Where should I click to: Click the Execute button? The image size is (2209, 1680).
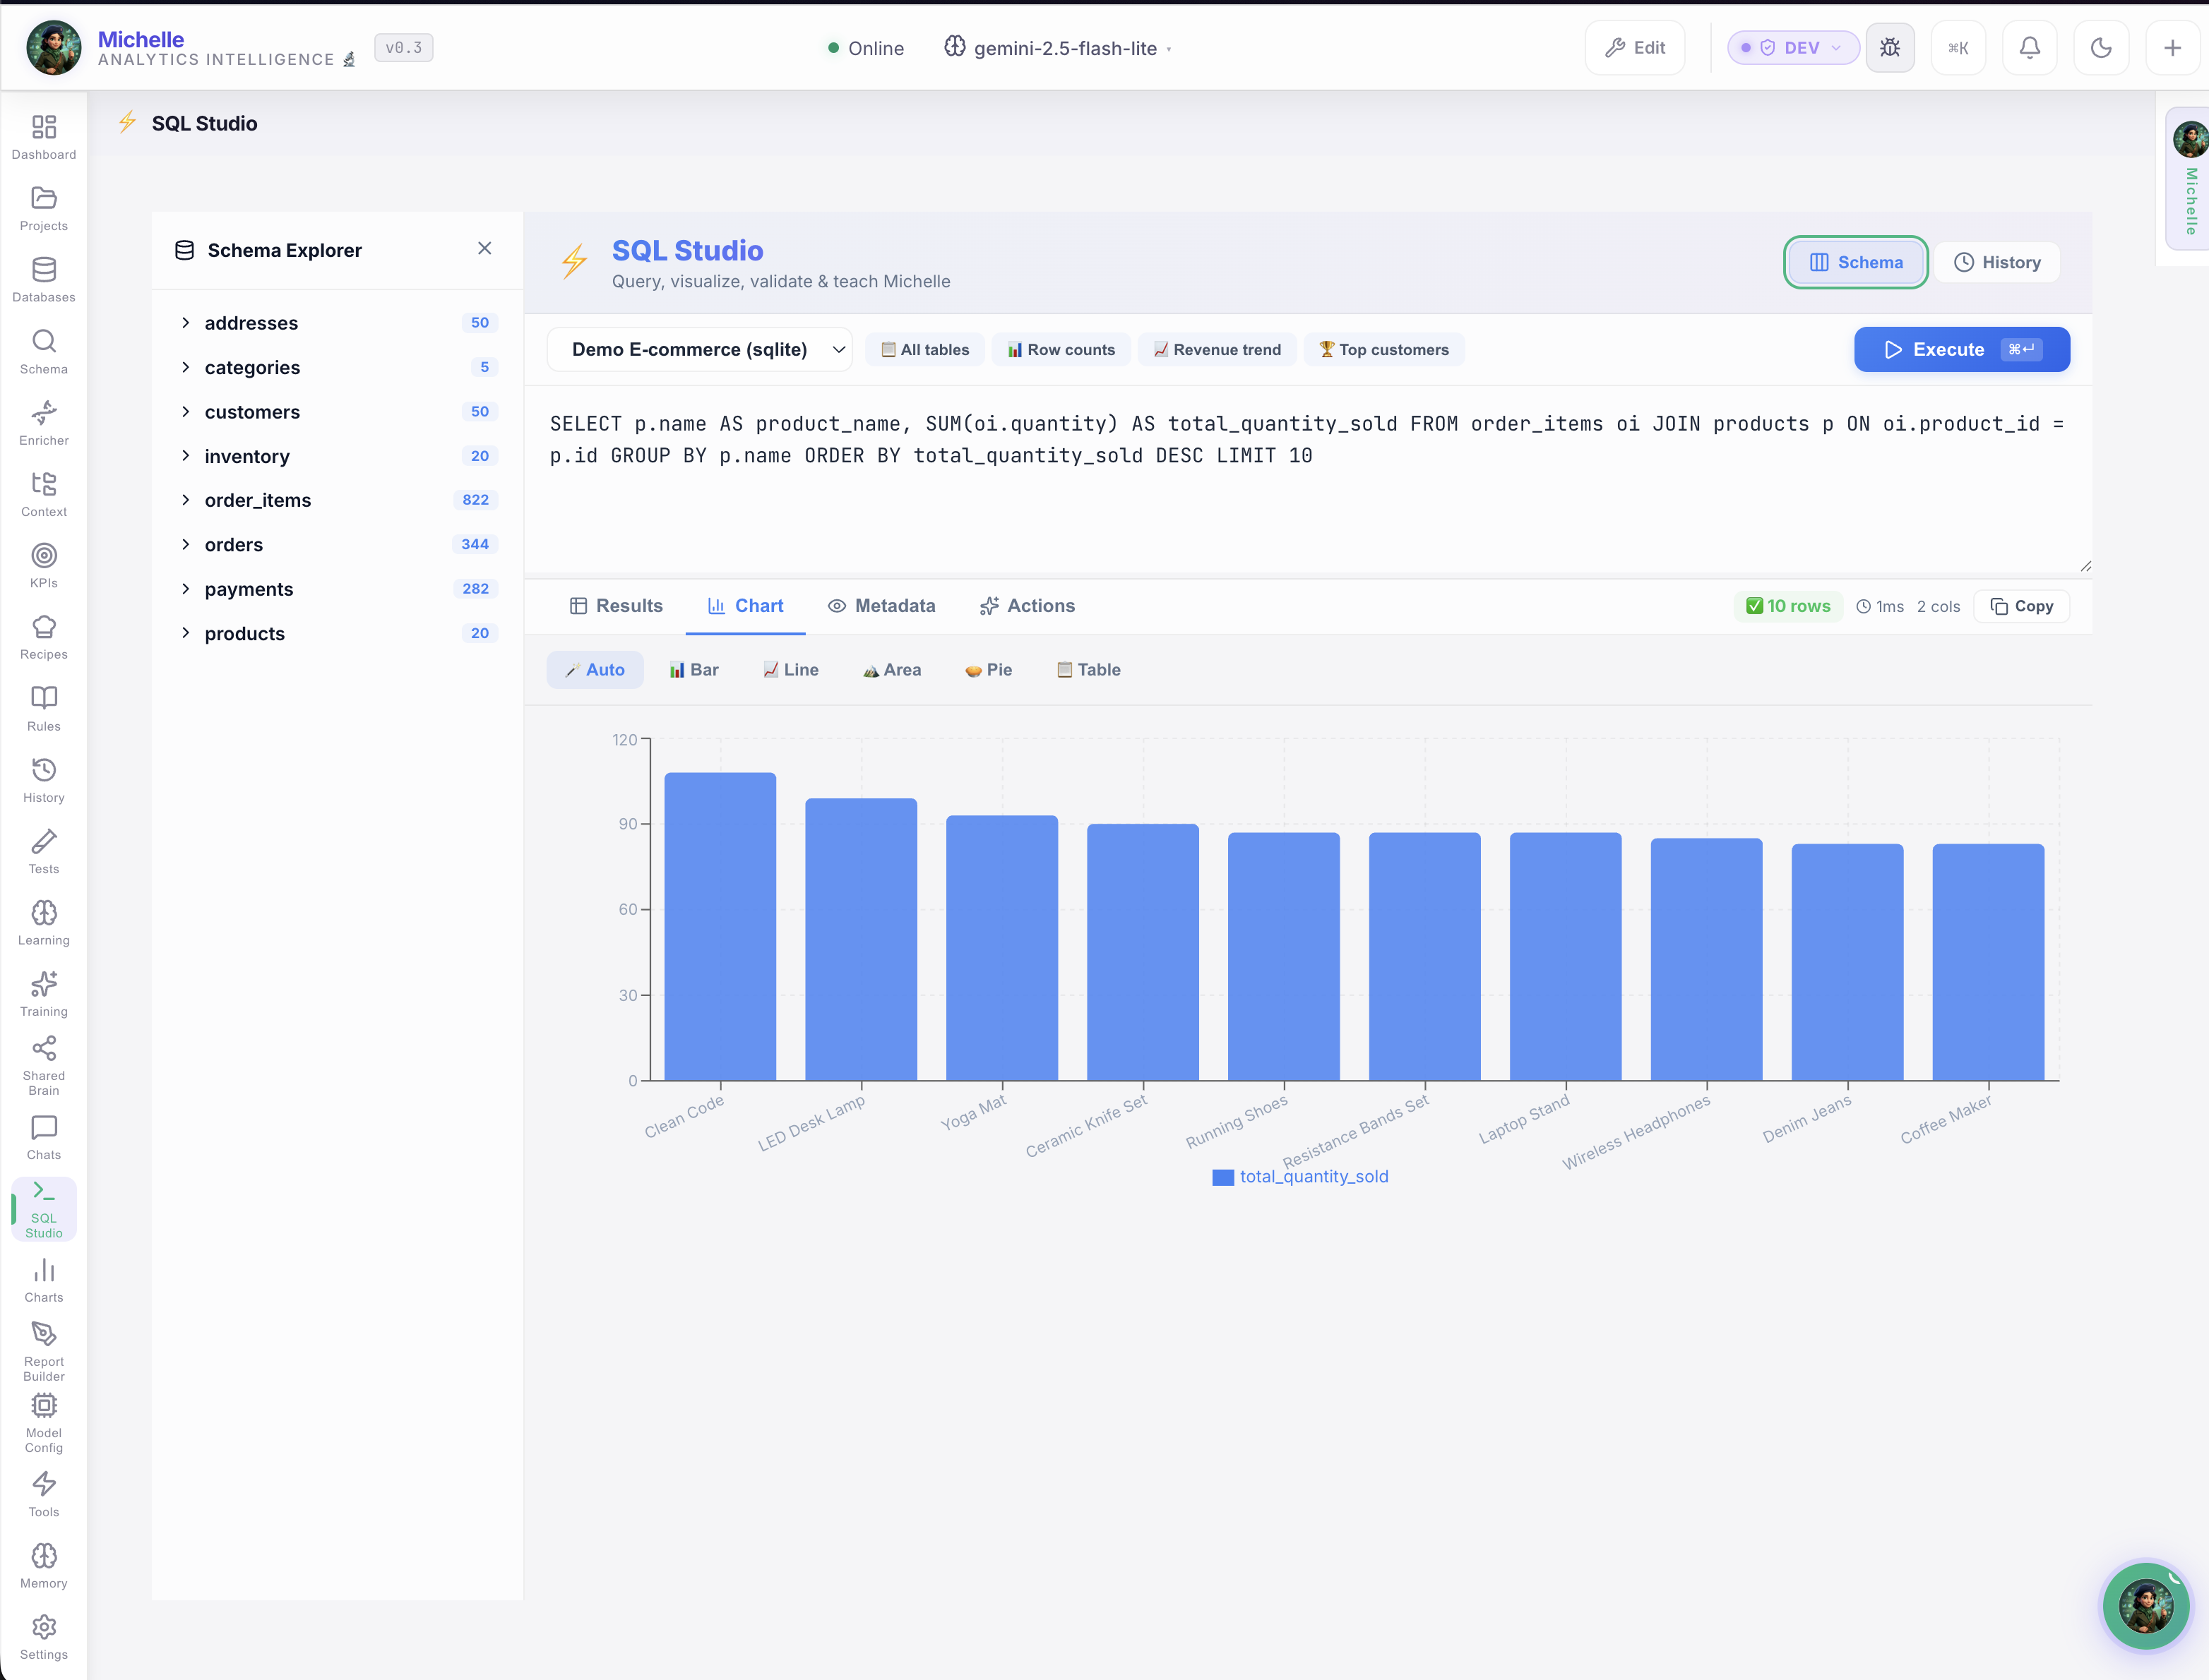(x=1961, y=350)
